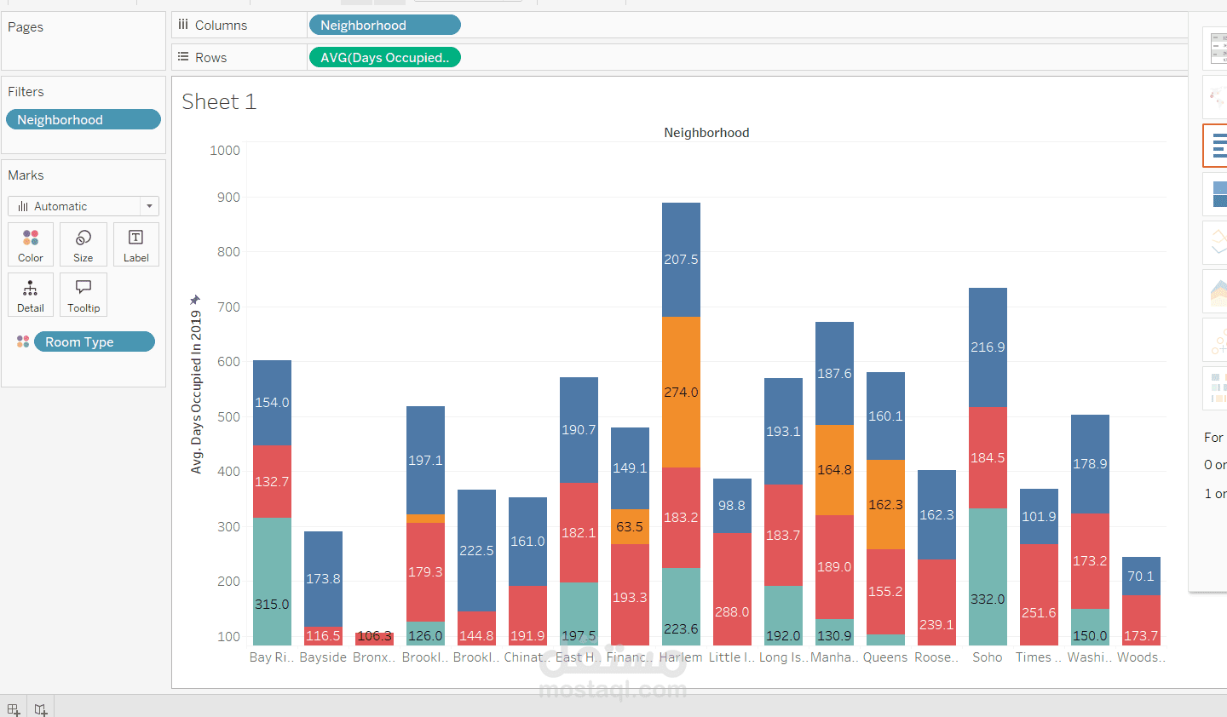Select the 162.3 orange value in Queens bar
The image size is (1227, 717).
pyautogui.click(x=885, y=505)
